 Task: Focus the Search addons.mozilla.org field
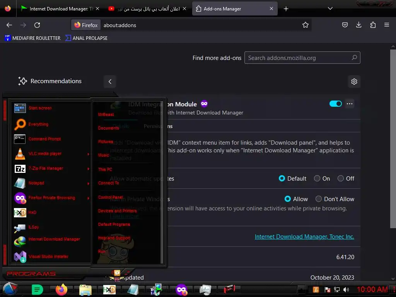click(x=302, y=58)
